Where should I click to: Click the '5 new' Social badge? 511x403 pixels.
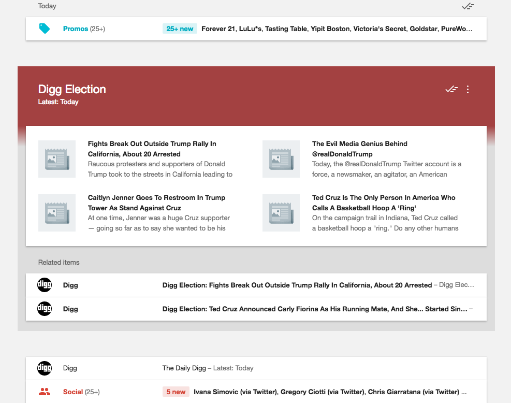176,392
